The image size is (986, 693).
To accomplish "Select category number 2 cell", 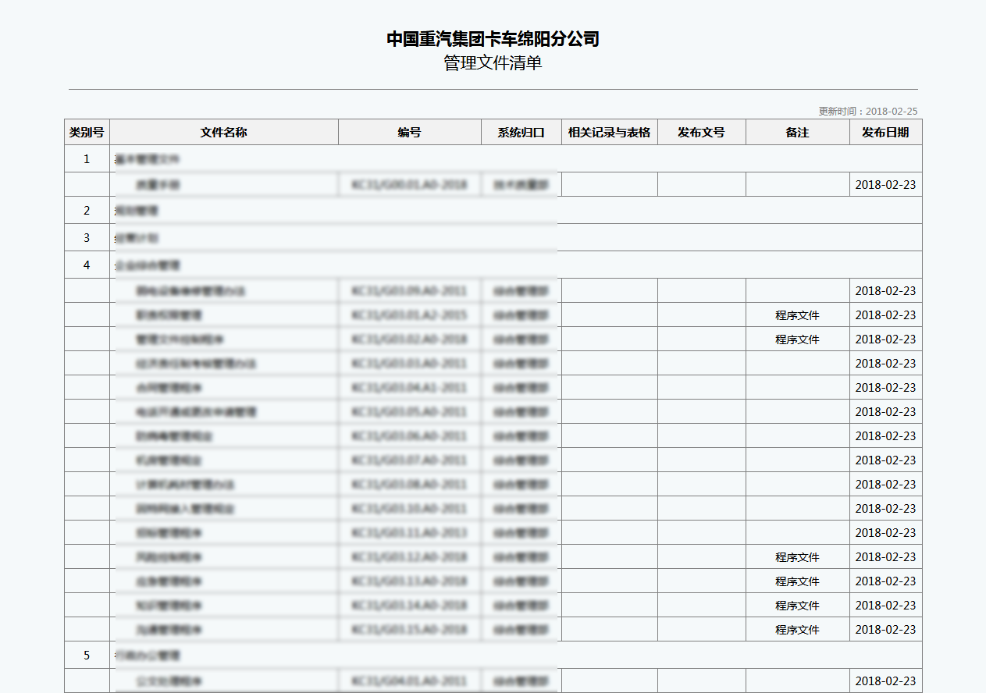I will [87, 211].
